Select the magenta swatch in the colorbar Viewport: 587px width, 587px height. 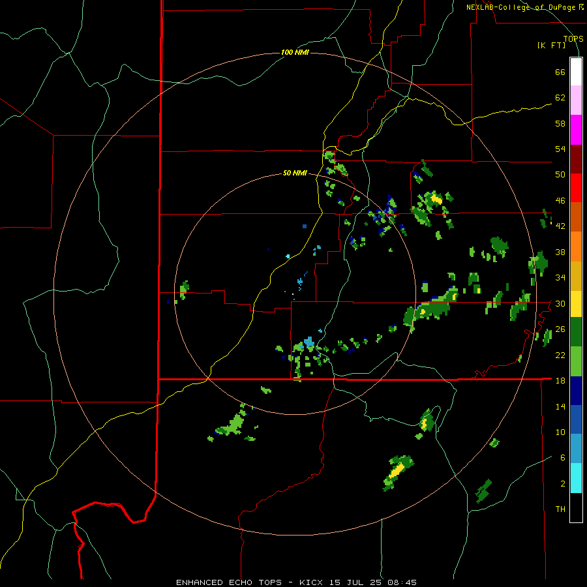pos(576,130)
